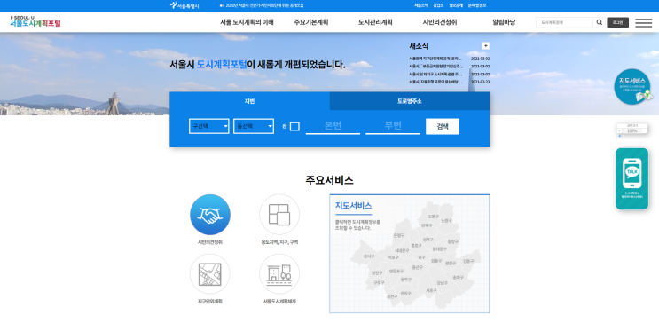Click the 서울특별시 logo in top bar

click(184, 5)
